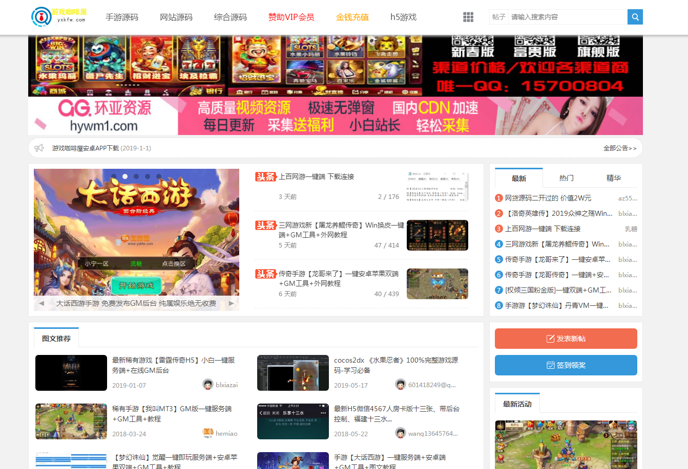
Task: Open 手游源码 navigation menu
Action: click(122, 17)
